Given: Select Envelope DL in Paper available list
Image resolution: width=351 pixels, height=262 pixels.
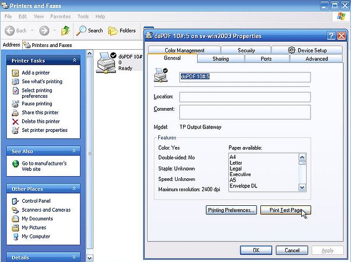Looking at the screenshot, I should coord(244,186).
